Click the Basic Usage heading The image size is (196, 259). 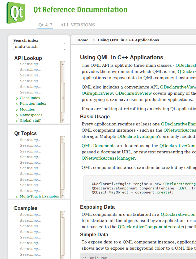point(95,117)
